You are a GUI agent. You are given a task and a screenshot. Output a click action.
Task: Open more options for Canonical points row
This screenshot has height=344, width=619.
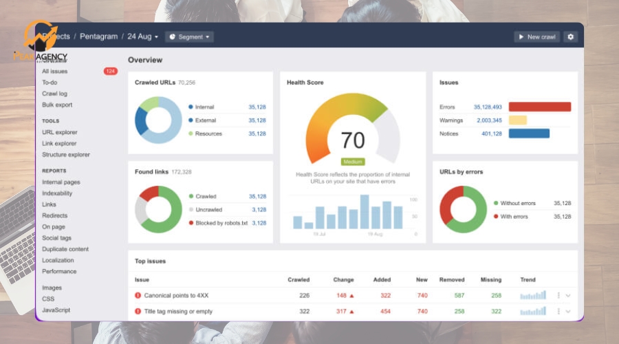[558, 295]
